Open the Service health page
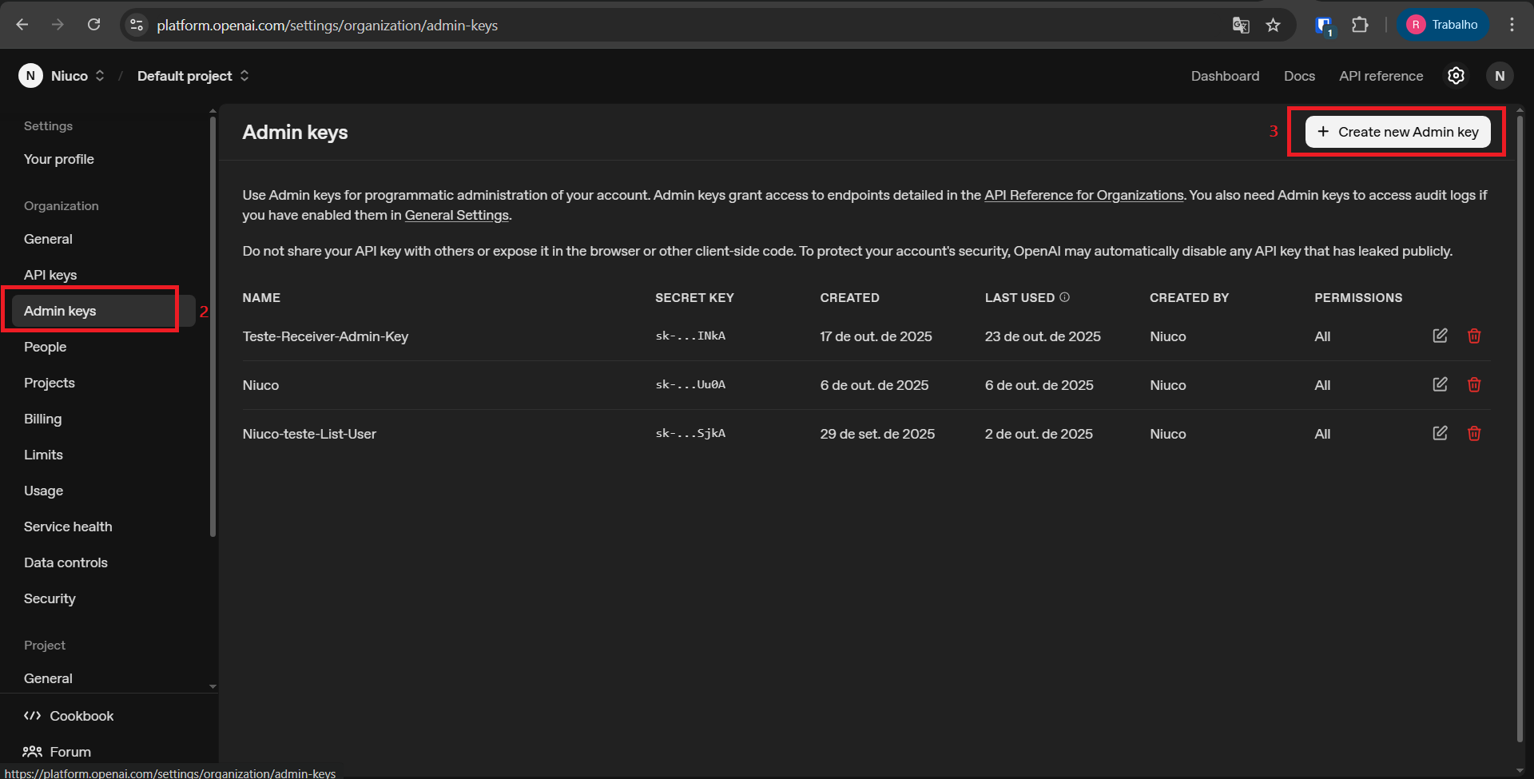 coord(68,527)
